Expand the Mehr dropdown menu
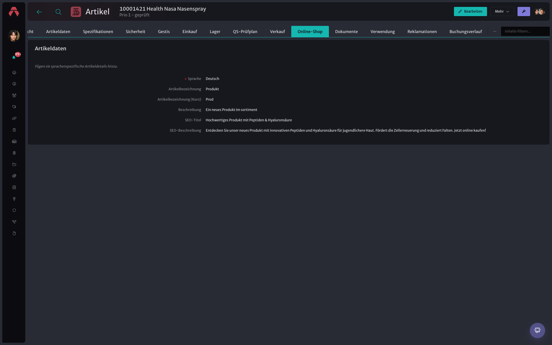552x345 pixels. tap(502, 11)
